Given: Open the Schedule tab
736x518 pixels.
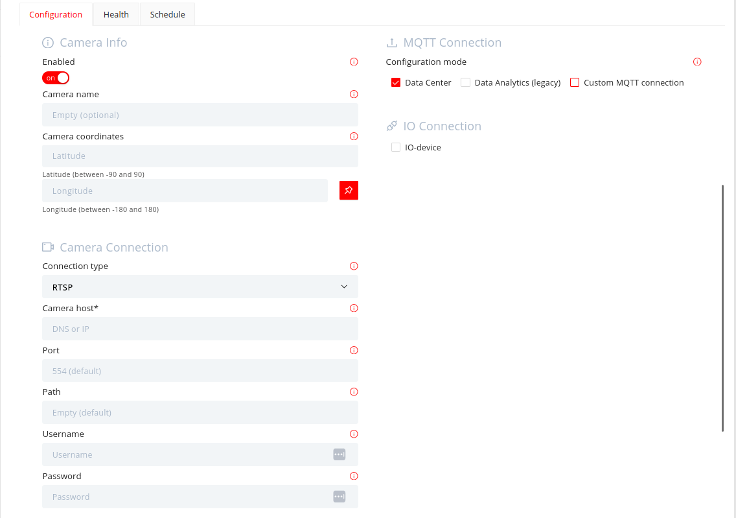Looking at the screenshot, I should pos(168,14).
